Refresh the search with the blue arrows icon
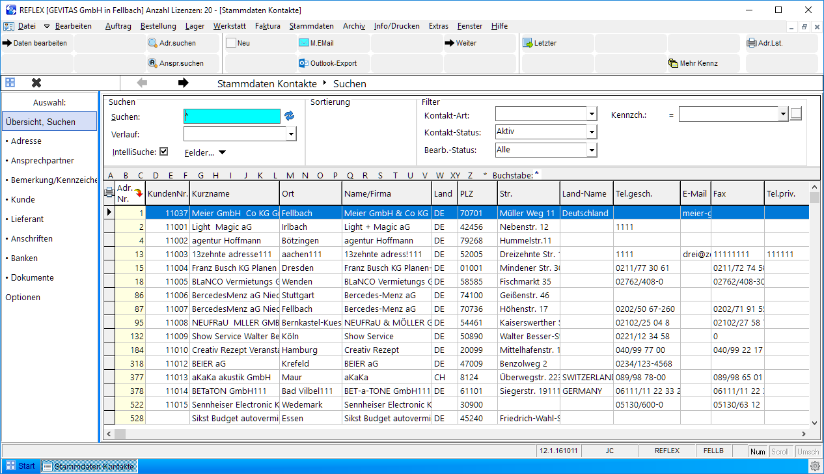The height and width of the screenshot is (474, 824). (x=289, y=116)
